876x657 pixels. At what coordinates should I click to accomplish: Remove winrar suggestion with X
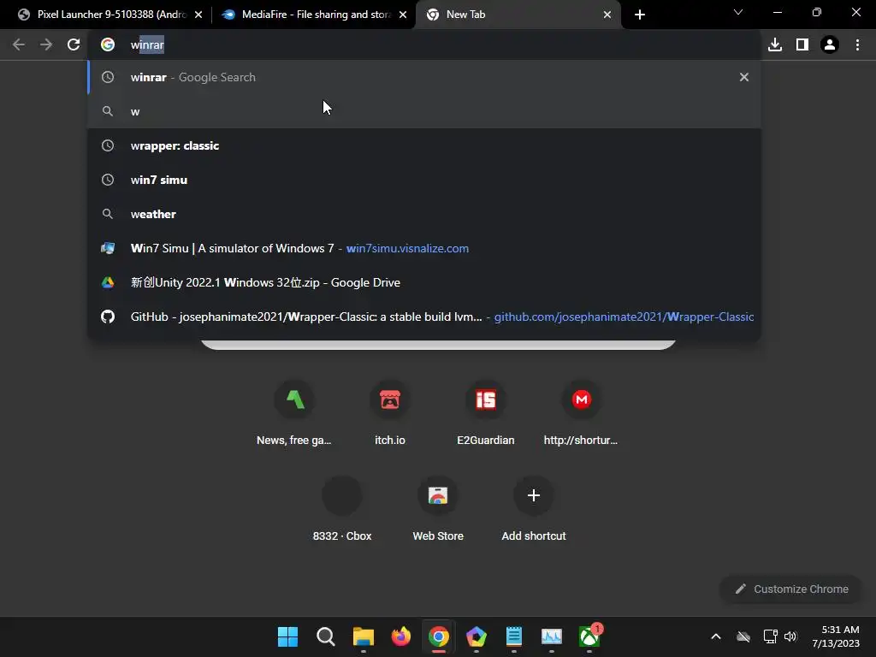(743, 77)
